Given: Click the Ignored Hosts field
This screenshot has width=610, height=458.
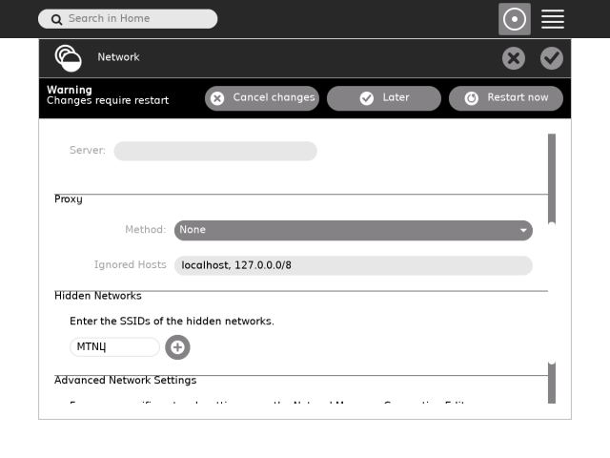Looking at the screenshot, I should coord(353,265).
